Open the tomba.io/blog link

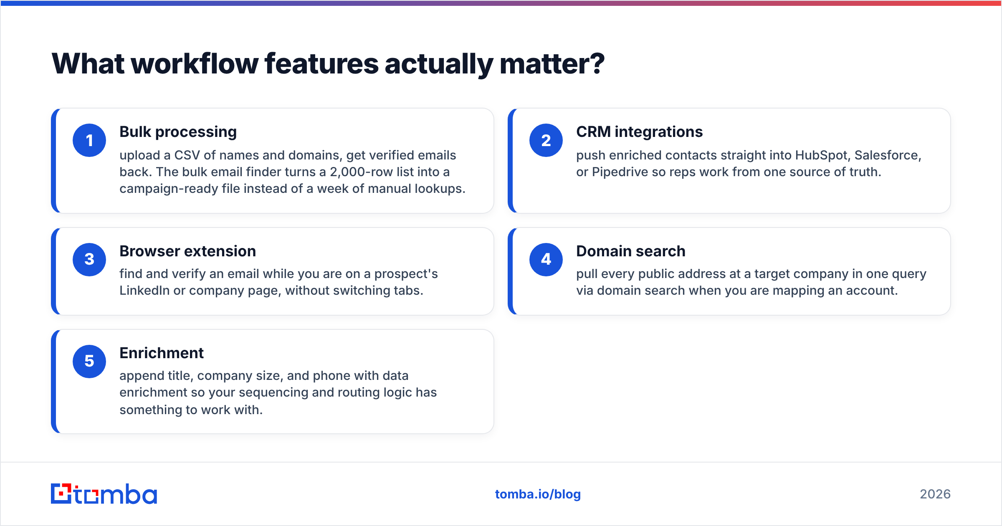click(538, 494)
